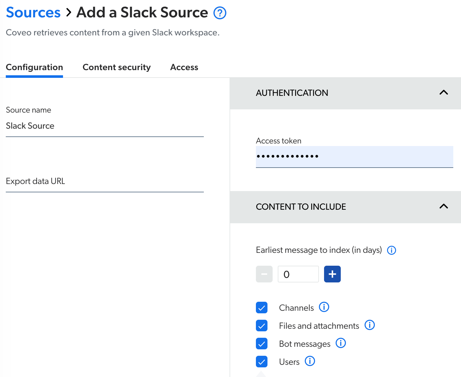Focus the Source name field
The image size is (461, 377).
click(x=105, y=126)
